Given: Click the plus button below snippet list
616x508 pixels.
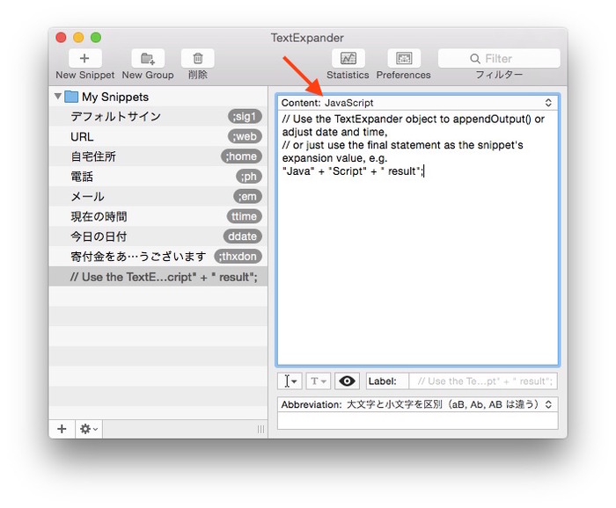Looking at the screenshot, I should 62,429.
